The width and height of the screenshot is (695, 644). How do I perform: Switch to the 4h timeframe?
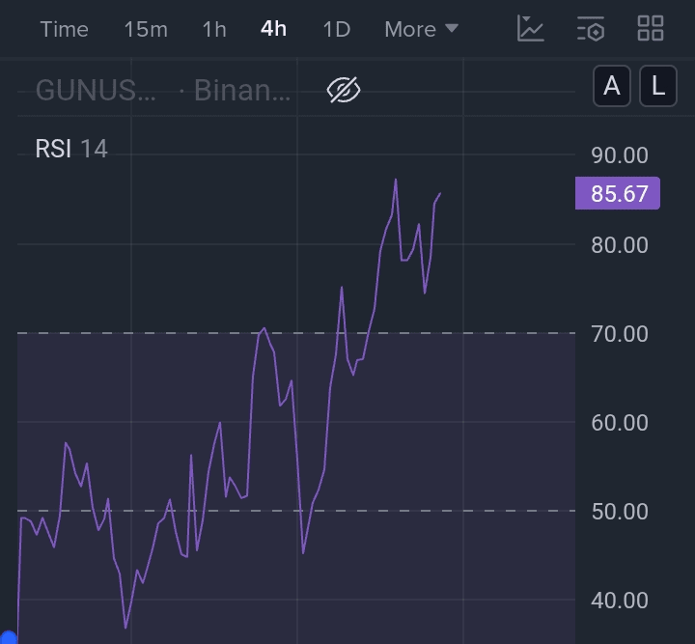click(x=273, y=29)
